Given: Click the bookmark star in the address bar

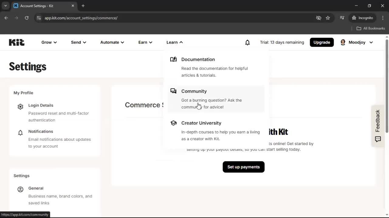Looking at the screenshot, I should [x=328, y=18].
